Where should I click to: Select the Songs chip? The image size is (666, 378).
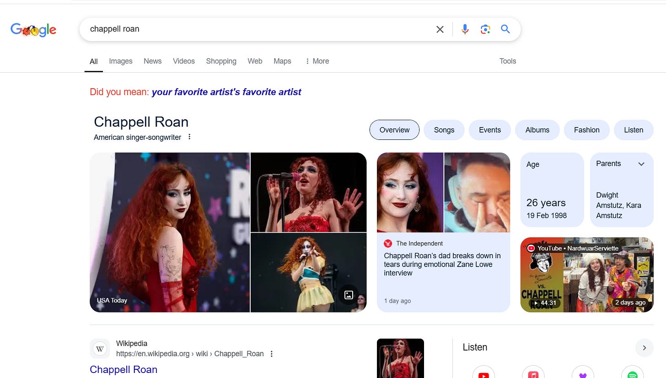pos(444,130)
